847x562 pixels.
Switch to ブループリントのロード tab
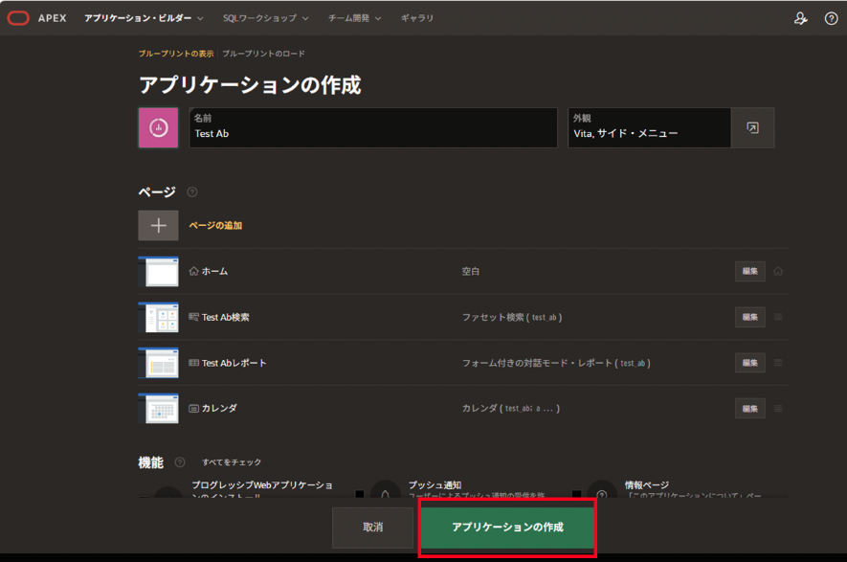pos(263,54)
